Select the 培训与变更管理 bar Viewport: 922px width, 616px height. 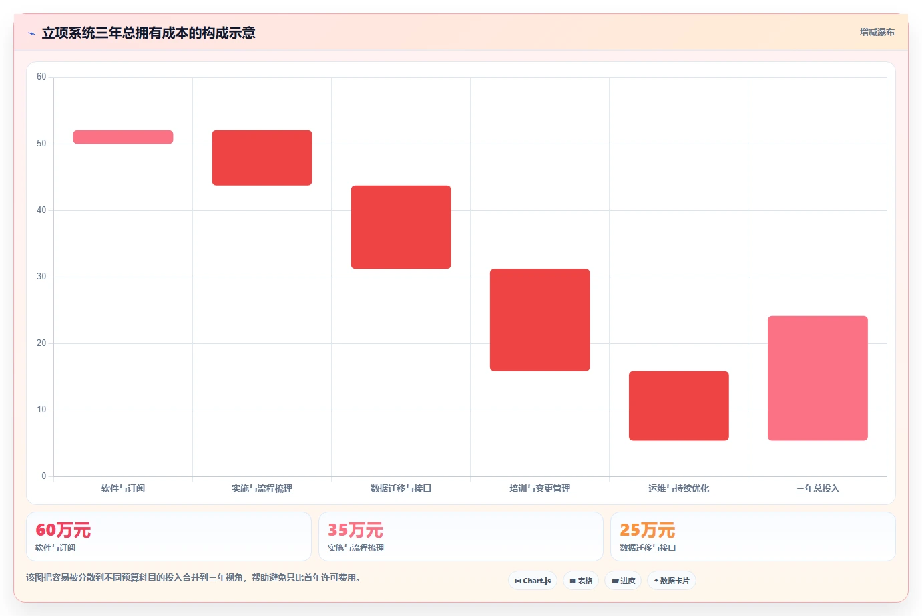coord(539,320)
